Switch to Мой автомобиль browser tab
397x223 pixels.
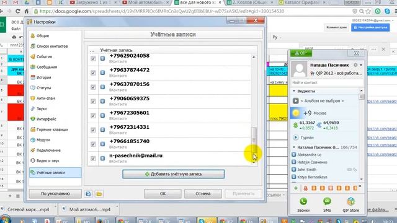pyautogui.click(x=145, y=2)
